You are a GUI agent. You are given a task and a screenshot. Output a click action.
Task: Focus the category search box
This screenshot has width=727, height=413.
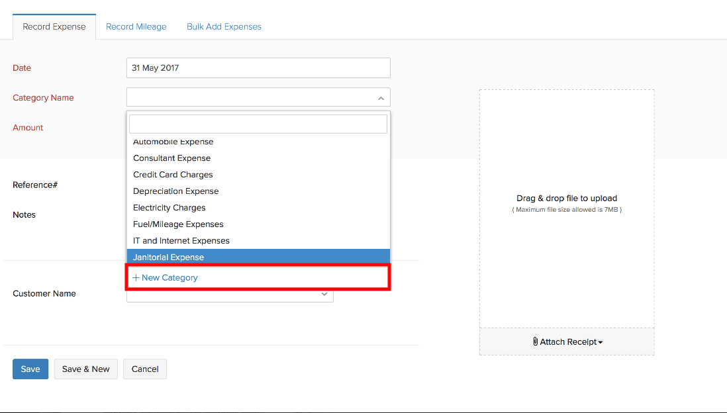tap(258, 124)
